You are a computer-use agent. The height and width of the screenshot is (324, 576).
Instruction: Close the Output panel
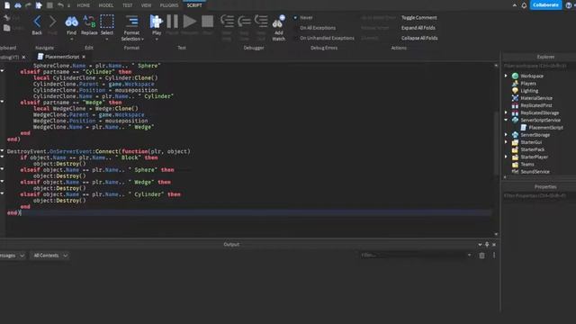pyautogui.click(x=494, y=244)
